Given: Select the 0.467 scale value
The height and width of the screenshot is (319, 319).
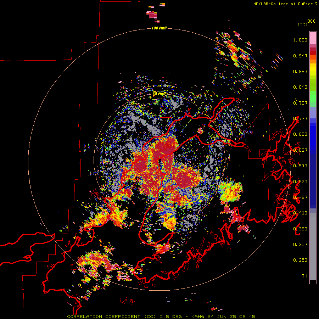Looking at the screenshot, I should [x=300, y=197].
